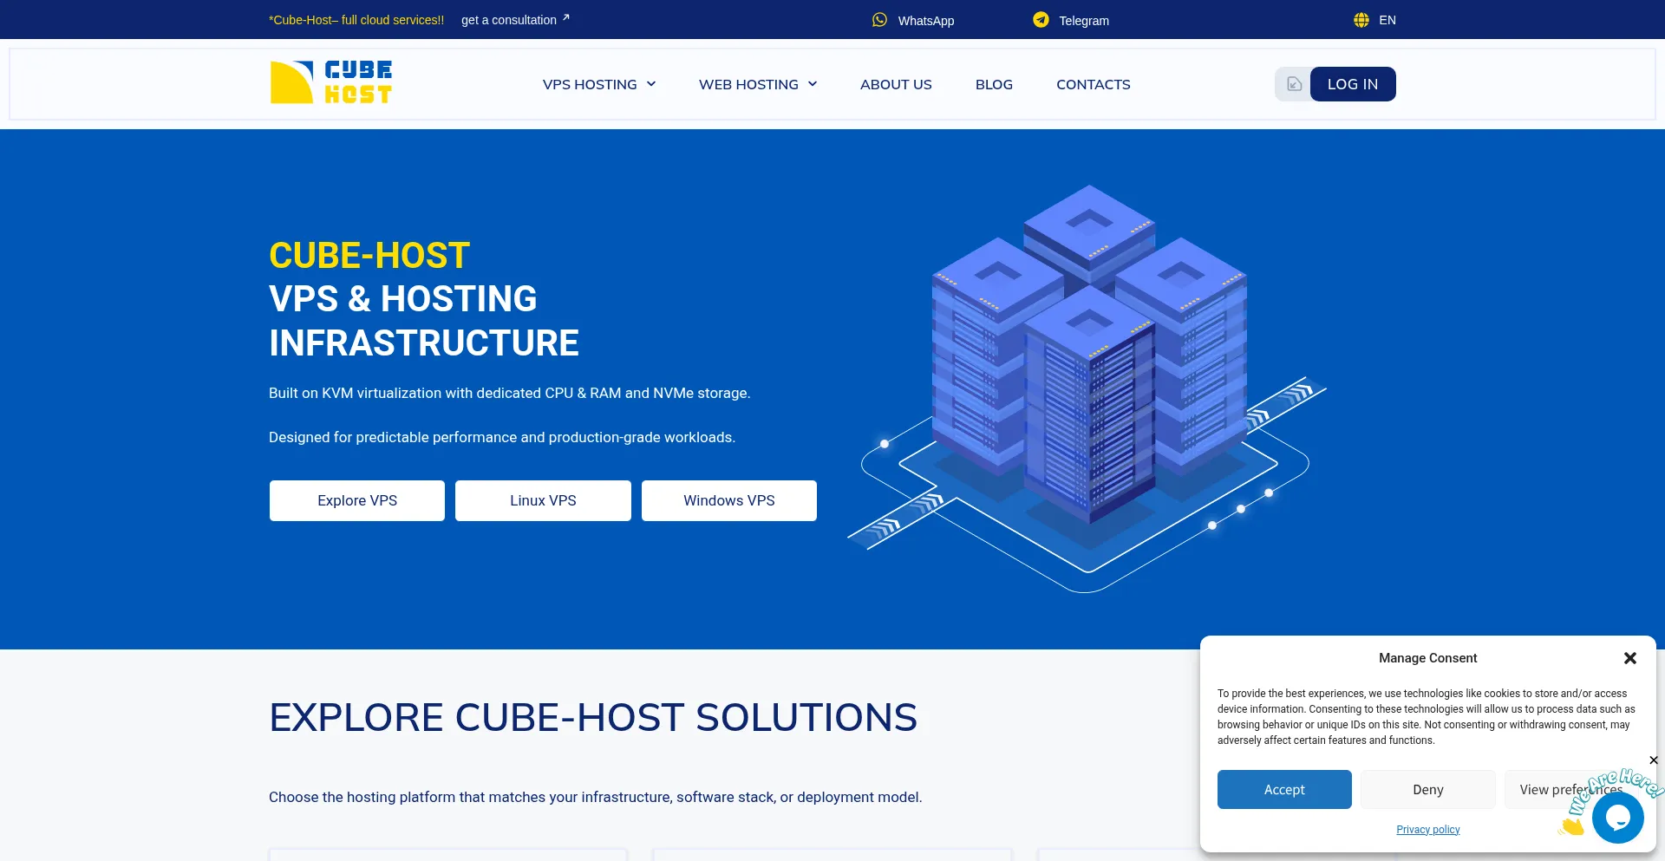Click the WhatsApp icon in top bar
The width and height of the screenshot is (1665, 861).
[x=879, y=20]
